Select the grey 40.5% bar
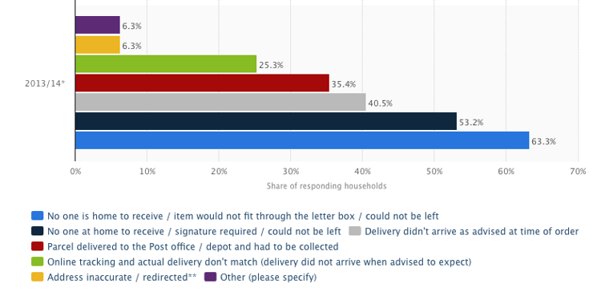Viewport: 601px width, 292px height. 220,102
